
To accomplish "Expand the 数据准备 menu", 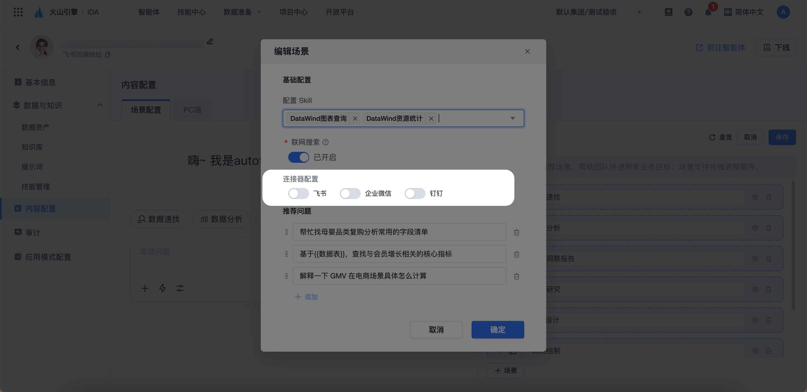I will pyautogui.click(x=242, y=12).
